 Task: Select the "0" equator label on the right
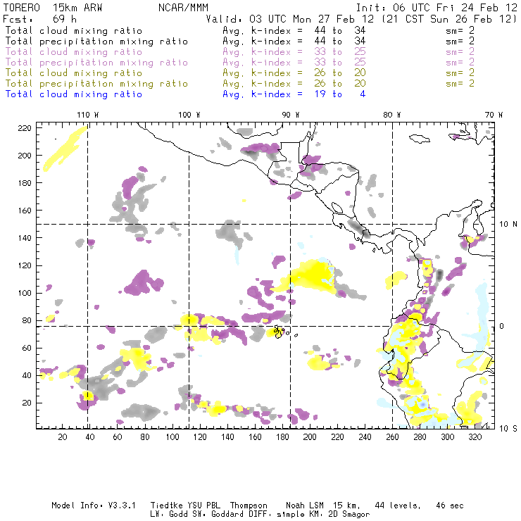(502, 326)
